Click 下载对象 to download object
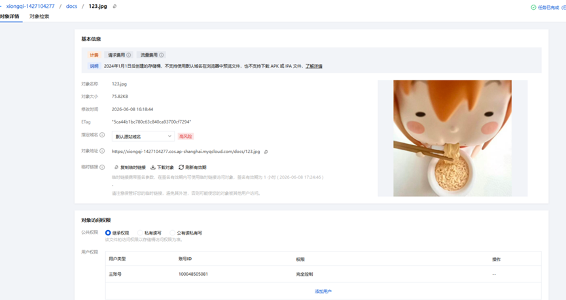The height and width of the screenshot is (300, 566). (x=162, y=167)
